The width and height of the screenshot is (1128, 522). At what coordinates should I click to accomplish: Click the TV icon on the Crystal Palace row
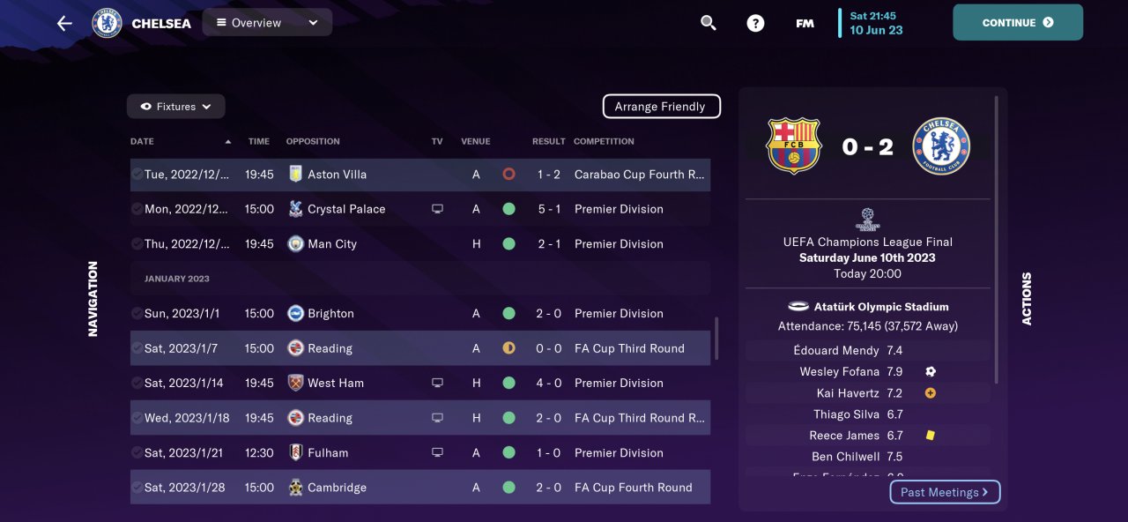(x=437, y=209)
